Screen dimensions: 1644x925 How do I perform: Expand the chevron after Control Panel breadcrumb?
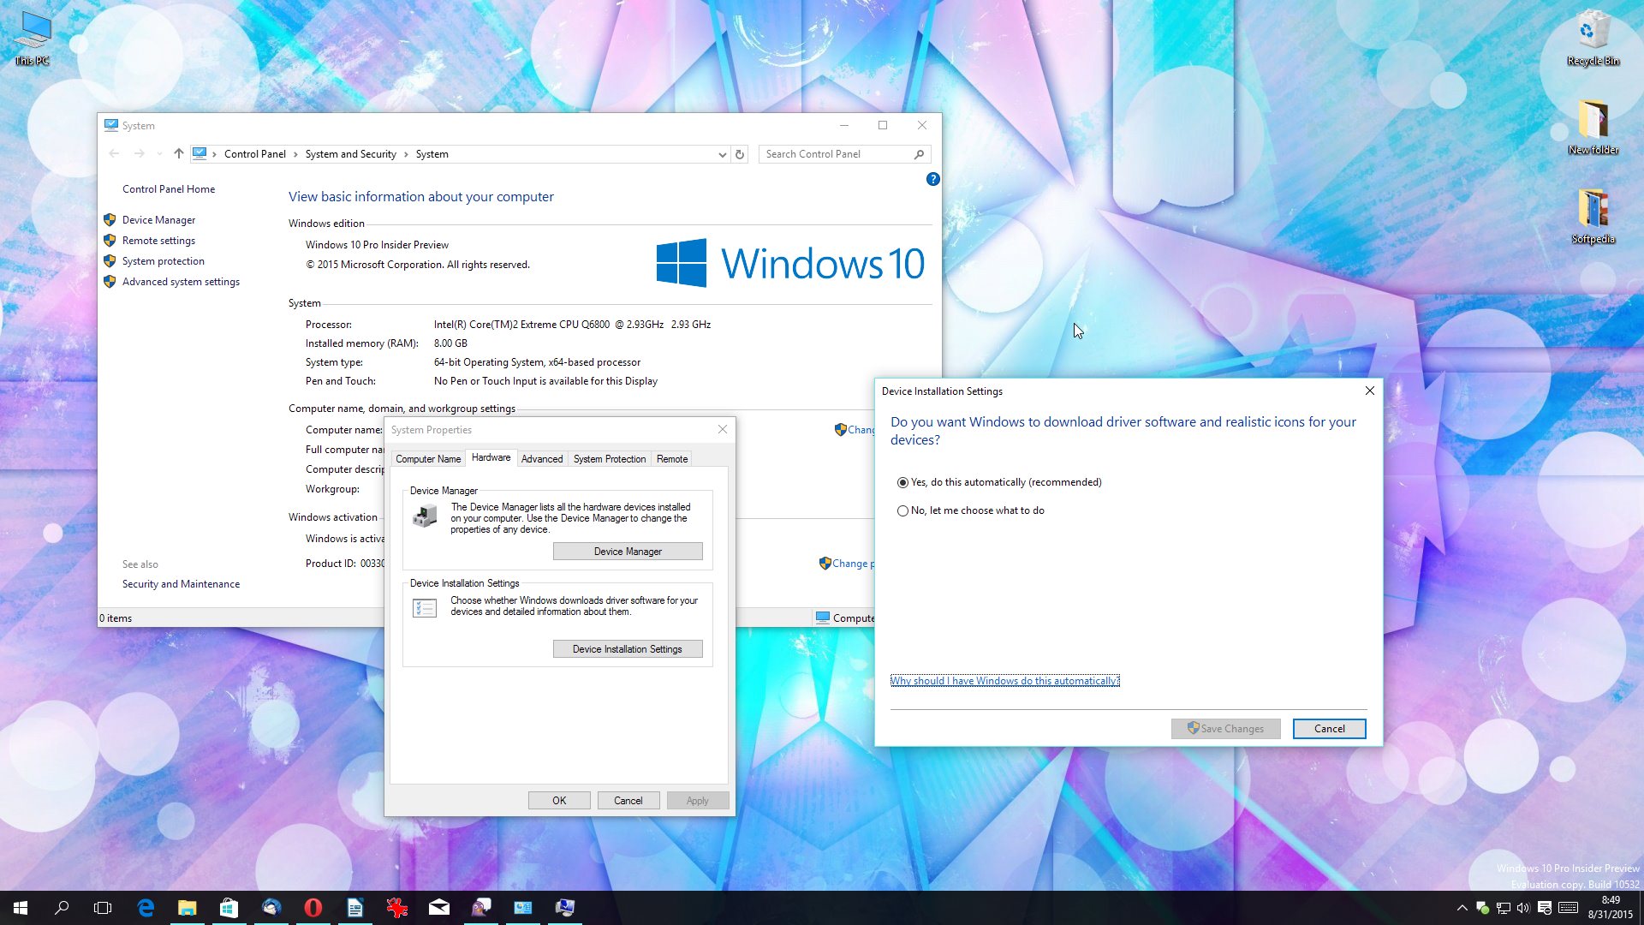pyautogui.click(x=295, y=154)
